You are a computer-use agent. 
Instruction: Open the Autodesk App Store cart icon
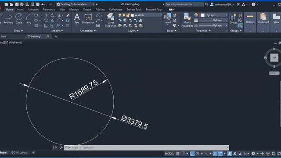tap(238, 4)
